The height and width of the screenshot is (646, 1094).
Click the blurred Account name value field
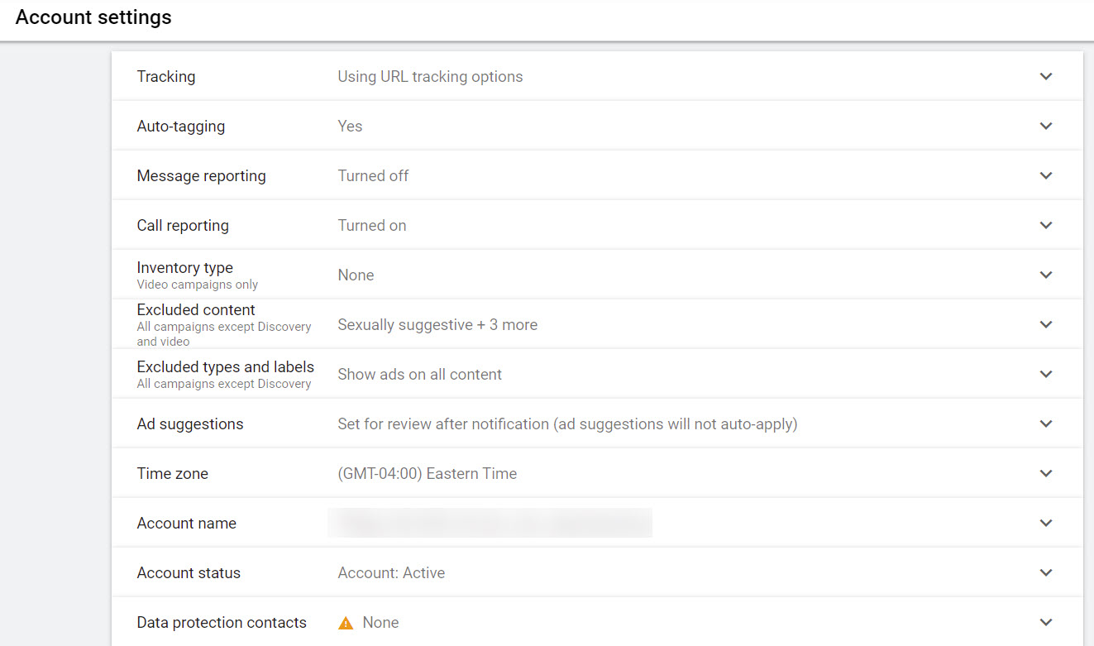(490, 523)
